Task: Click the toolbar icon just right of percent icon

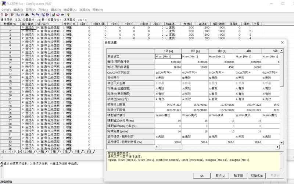Action: (x=48, y=15)
